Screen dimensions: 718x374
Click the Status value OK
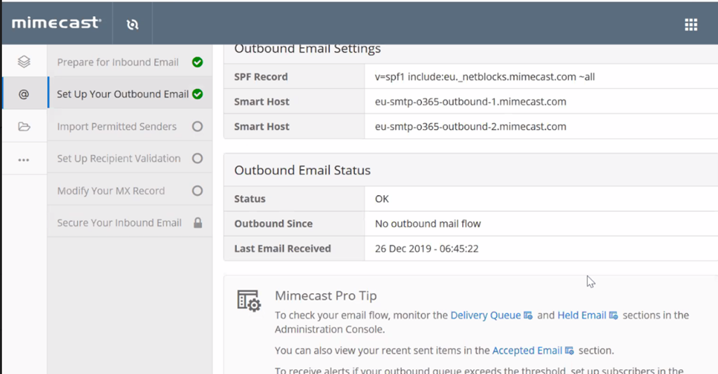[382, 199]
